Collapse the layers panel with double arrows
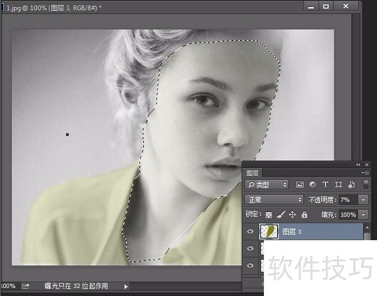 359,164
